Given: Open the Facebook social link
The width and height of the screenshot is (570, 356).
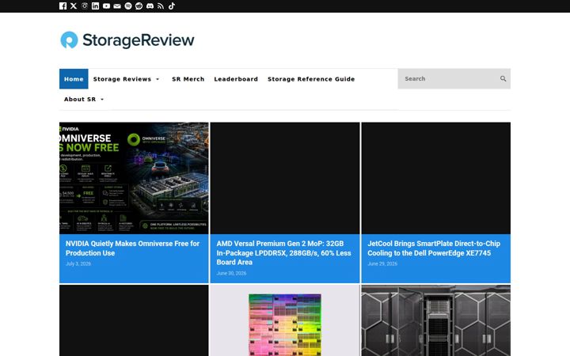Looking at the screenshot, I should click(63, 6).
